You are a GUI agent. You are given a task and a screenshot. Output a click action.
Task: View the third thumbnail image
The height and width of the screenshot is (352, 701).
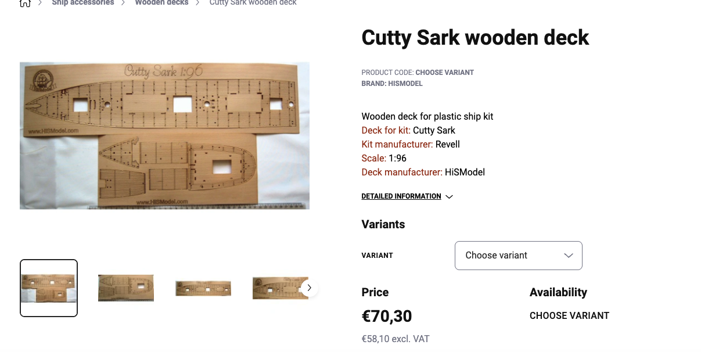tap(203, 288)
